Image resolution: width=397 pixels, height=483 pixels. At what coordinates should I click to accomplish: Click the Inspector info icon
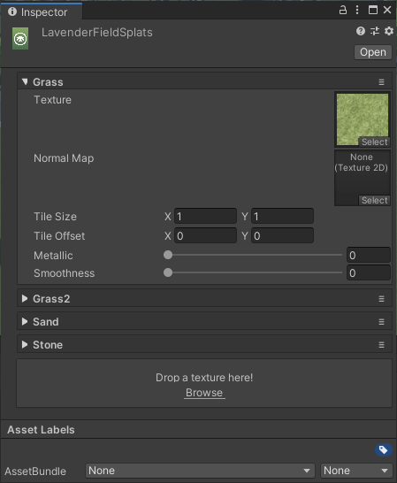pyautogui.click(x=12, y=11)
